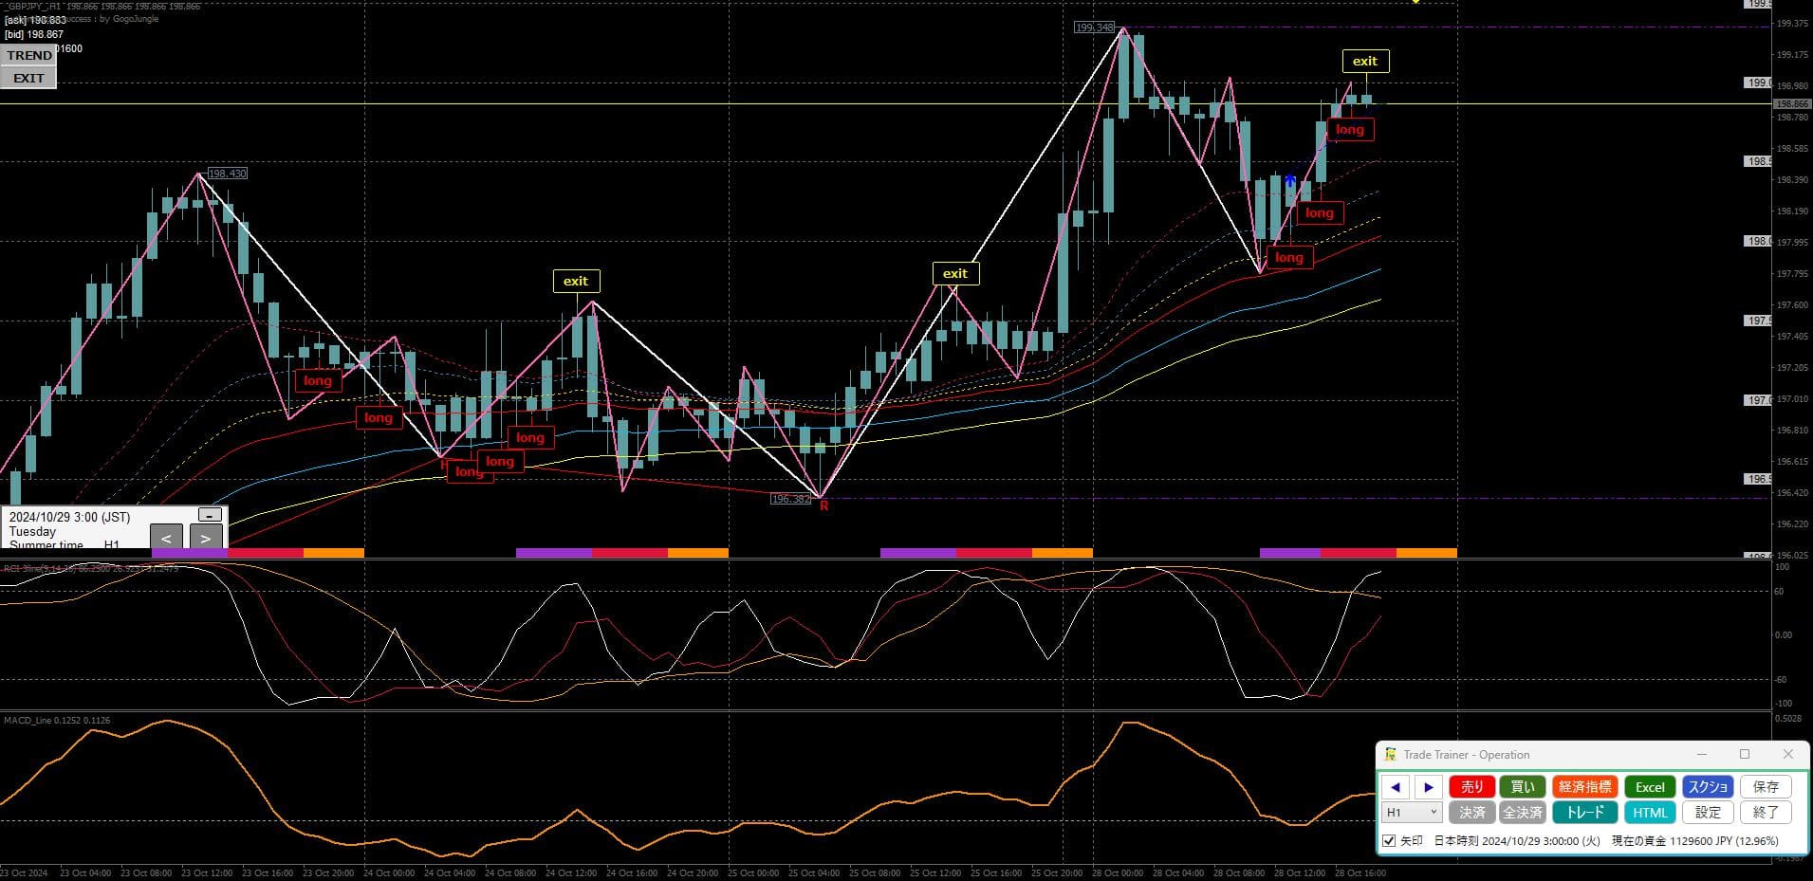Screen dimensions: 1813x881
Task: Click the red 売り sell button
Action: (x=1471, y=787)
